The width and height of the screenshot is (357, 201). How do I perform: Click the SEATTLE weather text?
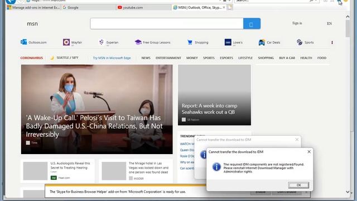point(67,58)
